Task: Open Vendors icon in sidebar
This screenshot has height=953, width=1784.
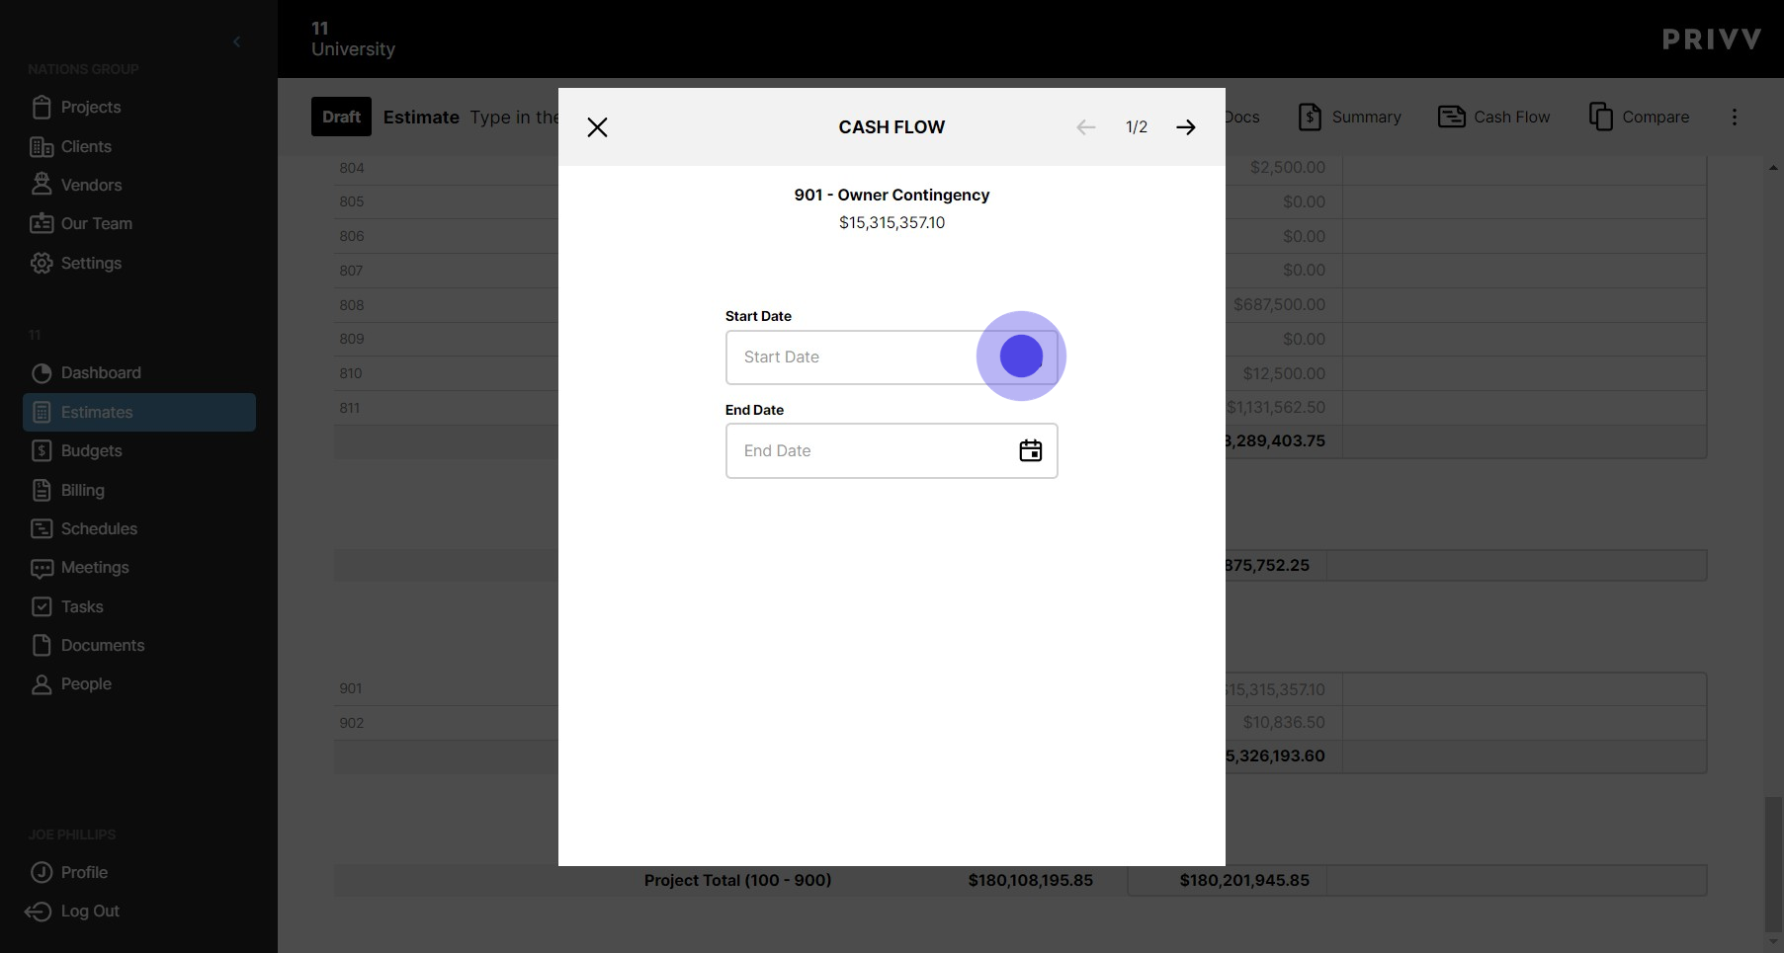Action: click(42, 185)
